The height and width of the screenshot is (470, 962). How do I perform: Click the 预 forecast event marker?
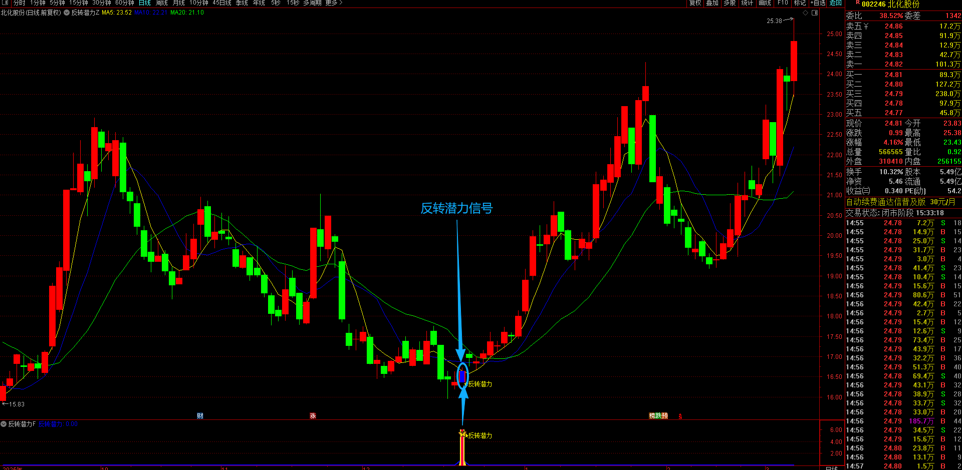tap(665, 416)
